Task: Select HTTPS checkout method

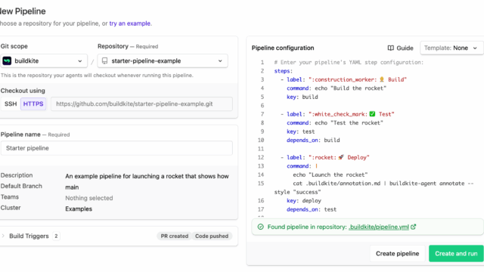Action: (33, 104)
